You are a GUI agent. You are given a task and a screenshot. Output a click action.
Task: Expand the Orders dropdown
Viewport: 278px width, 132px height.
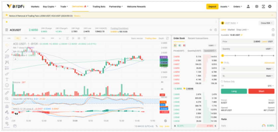(x=237, y=7)
